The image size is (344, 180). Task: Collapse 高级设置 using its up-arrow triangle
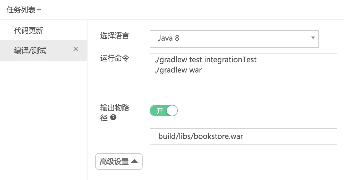tap(134, 161)
